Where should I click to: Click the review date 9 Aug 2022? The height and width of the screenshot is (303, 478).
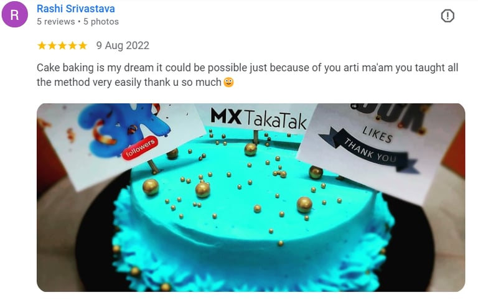click(x=123, y=45)
